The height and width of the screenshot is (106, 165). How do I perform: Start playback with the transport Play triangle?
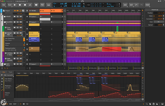15,5
